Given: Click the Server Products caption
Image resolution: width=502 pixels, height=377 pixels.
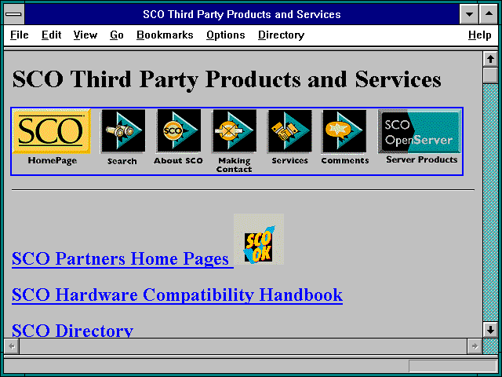Looking at the screenshot, I should 422,159.
